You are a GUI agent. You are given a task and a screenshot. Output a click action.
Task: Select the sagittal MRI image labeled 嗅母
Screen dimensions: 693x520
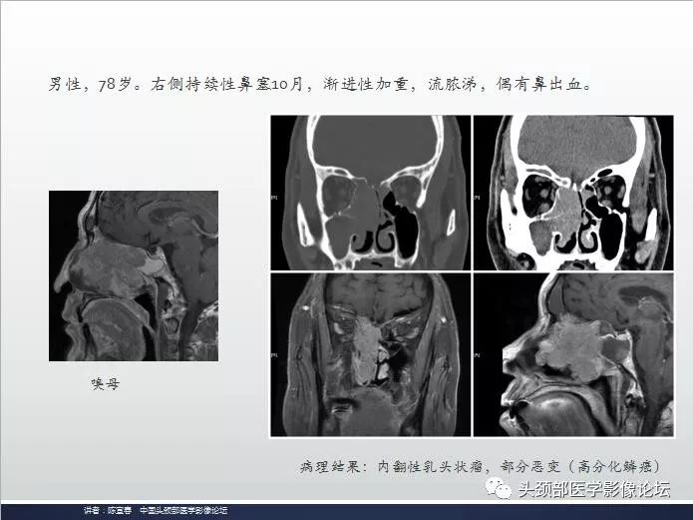tap(134, 276)
